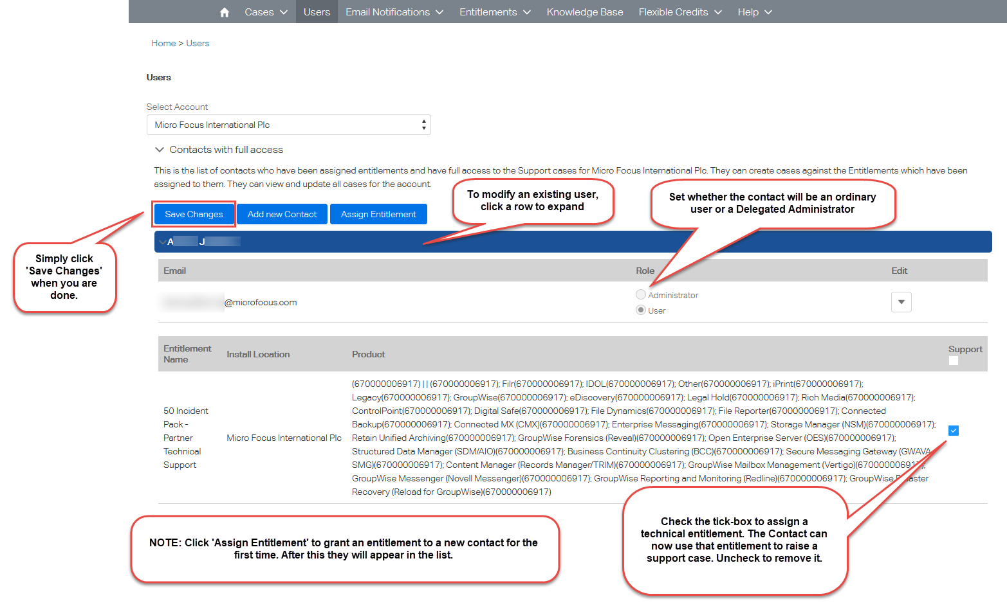Viewport: 1007px width, 608px height.
Task: Open the Email Notifications menu
Action: [x=394, y=12]
